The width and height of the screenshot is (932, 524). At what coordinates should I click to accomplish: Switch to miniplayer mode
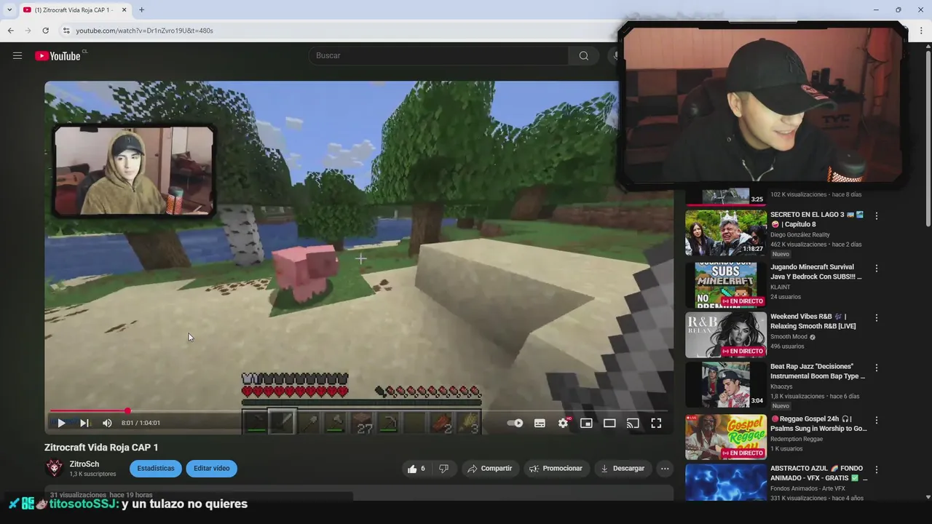[x=586, y=423]
